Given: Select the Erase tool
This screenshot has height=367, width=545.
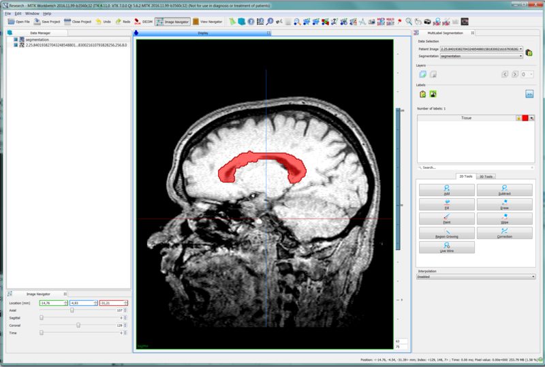Looking at the screenshot, I should [x=505, y=204].
